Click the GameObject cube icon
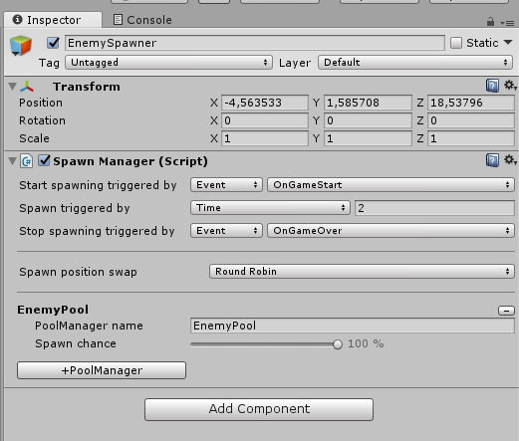The height and width of the screenshot is (441, 519). [x=21, y=46]
